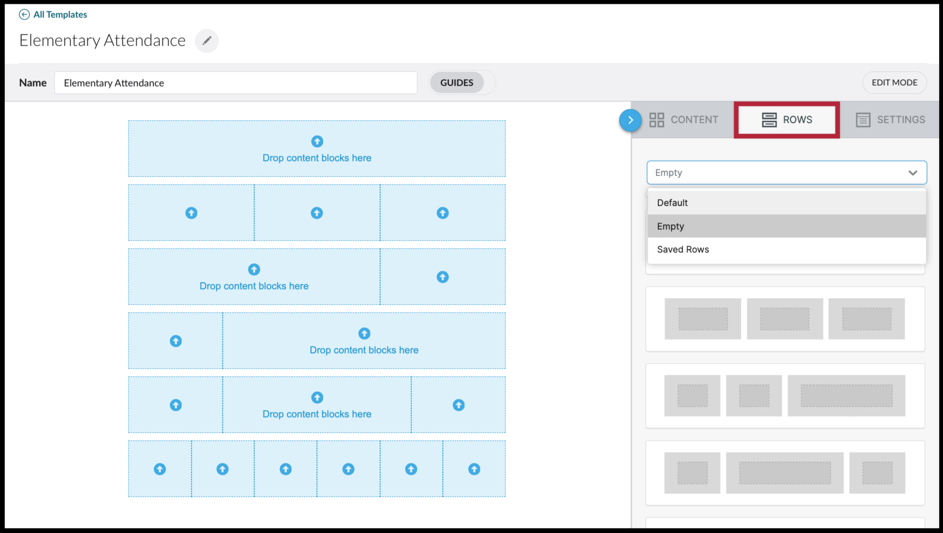
Task: Click the ROWS tab stacked-rows icon
Action: 769,120
